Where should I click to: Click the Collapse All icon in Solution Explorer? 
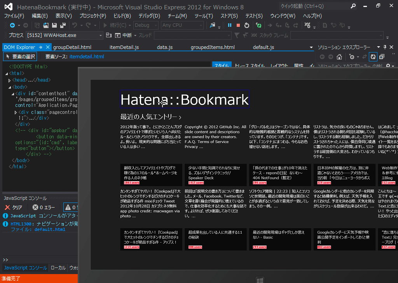pos(382,57)
